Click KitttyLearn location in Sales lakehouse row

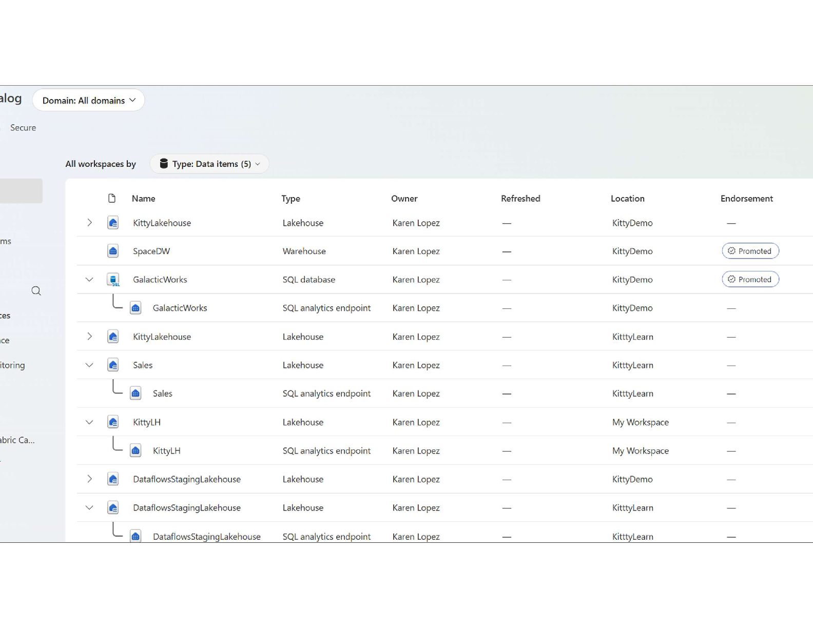point(633,365)
